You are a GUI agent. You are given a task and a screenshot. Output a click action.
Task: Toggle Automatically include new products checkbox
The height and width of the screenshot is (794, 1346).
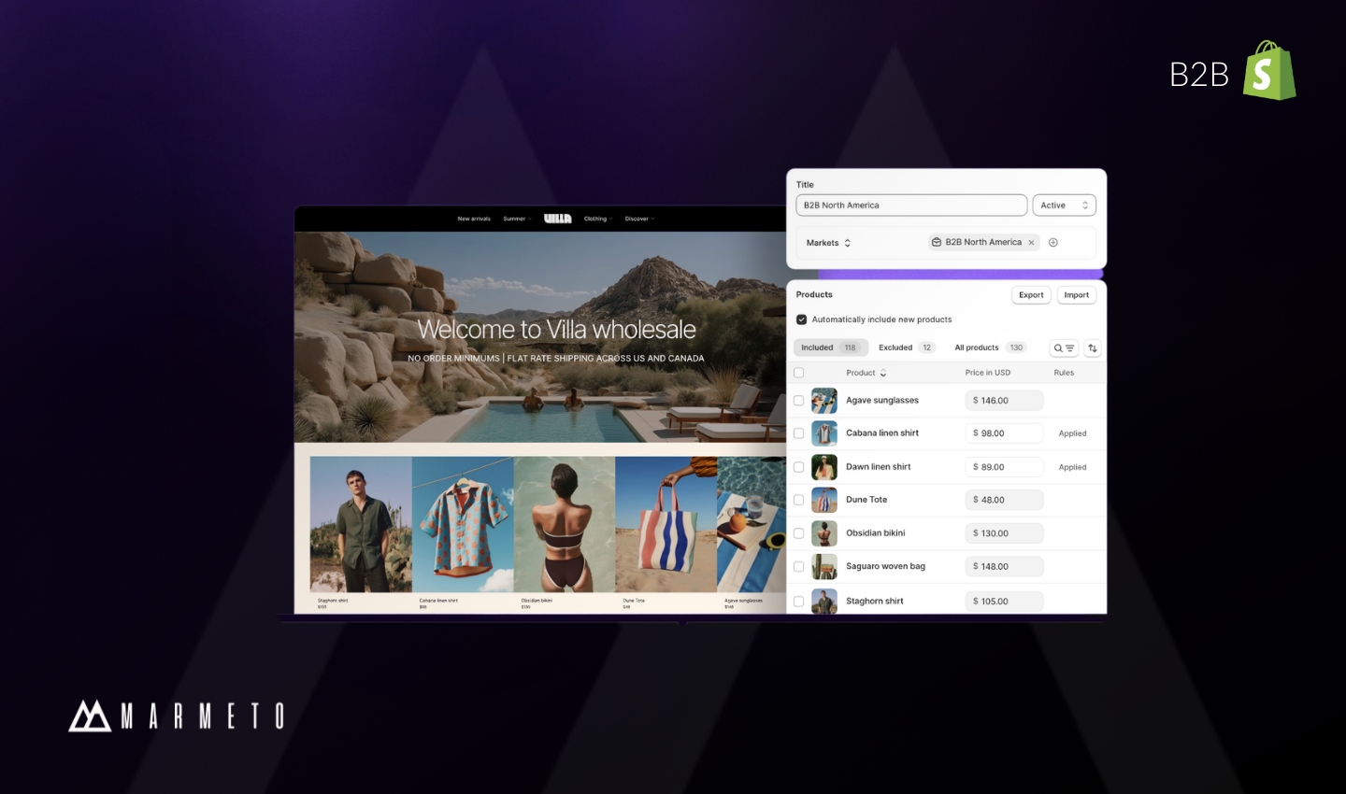[801, 319]
